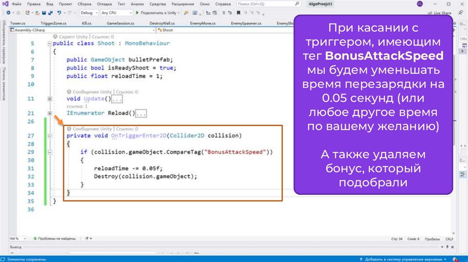Open the Сборка menu
Viewport: 468px width, 262px height.
pyautogui.click(x=85, y=4)
